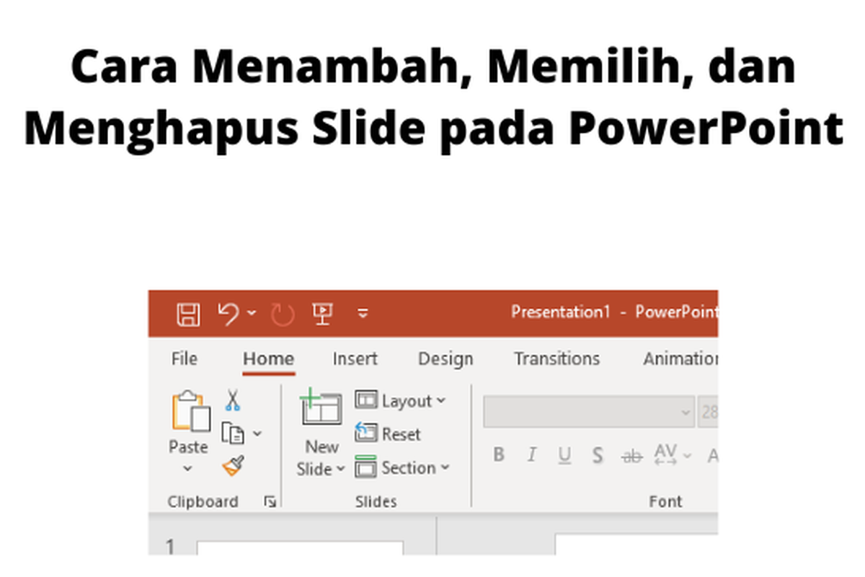Select the Cut scissors icon

coord(233,398)
